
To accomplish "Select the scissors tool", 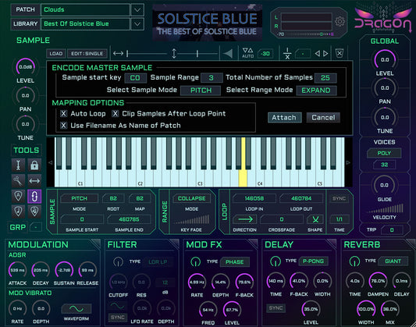I will point(18,181).
